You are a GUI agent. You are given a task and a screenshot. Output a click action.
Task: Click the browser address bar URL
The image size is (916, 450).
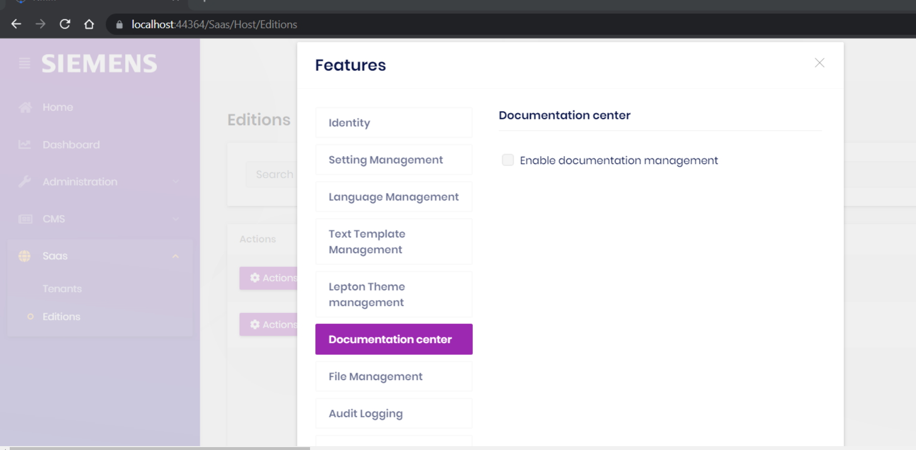214,24
